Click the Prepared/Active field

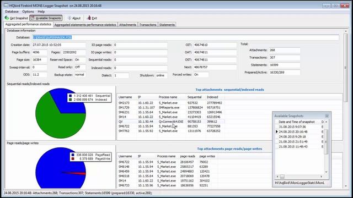click(x=285, y=72)
